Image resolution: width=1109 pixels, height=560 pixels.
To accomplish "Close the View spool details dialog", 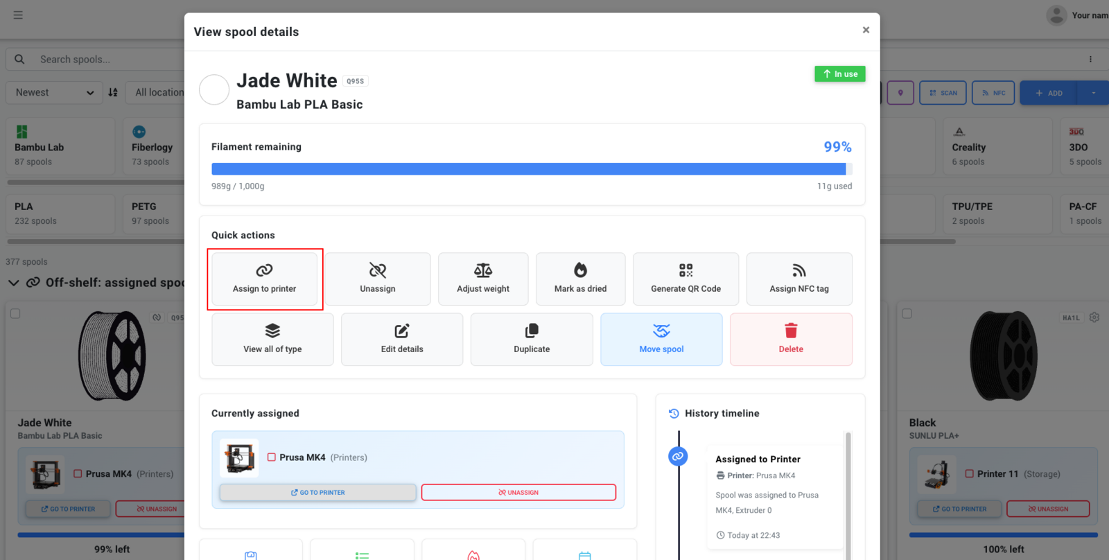I will 866,30.
